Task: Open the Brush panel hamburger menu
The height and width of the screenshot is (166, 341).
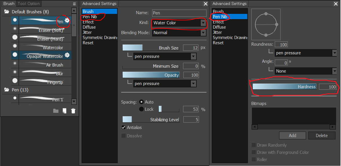Action: (x=74, y=4)
